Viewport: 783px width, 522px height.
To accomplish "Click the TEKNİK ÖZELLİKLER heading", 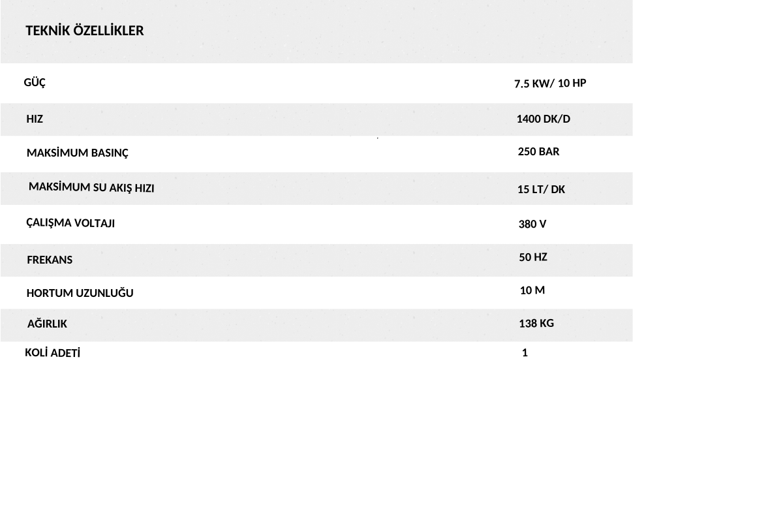I will (85, 31).
